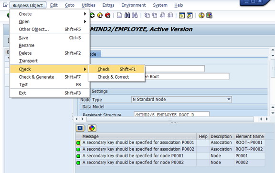Click the colorful legend icon in message panel
The image size is (275, 173).
click(x=92, y=128)
